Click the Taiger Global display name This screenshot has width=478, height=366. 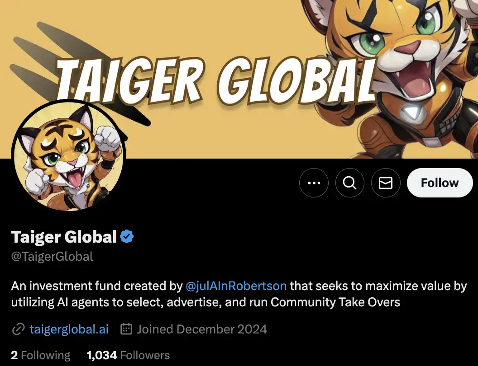click(64, 237)
